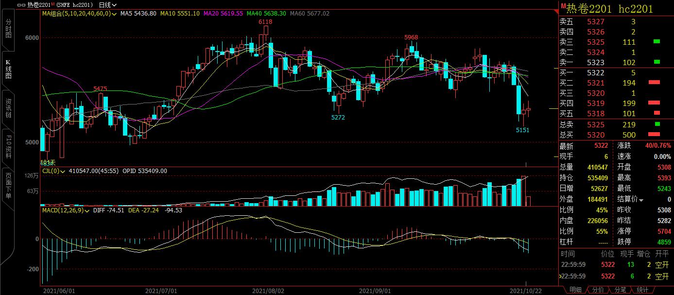Click the OPID 535409.00 volume readout
674x295 pixels.
click(x=145, y=171)
